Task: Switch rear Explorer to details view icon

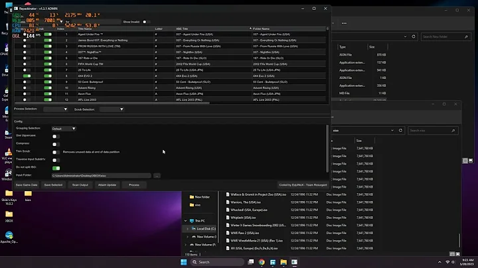Action: 465,161
